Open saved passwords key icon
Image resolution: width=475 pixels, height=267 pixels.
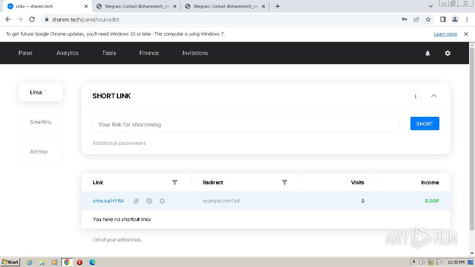[404, 19]
